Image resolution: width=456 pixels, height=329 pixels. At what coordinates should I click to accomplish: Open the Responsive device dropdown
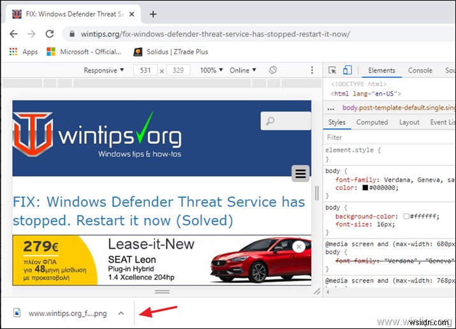(x=104, y=70)
